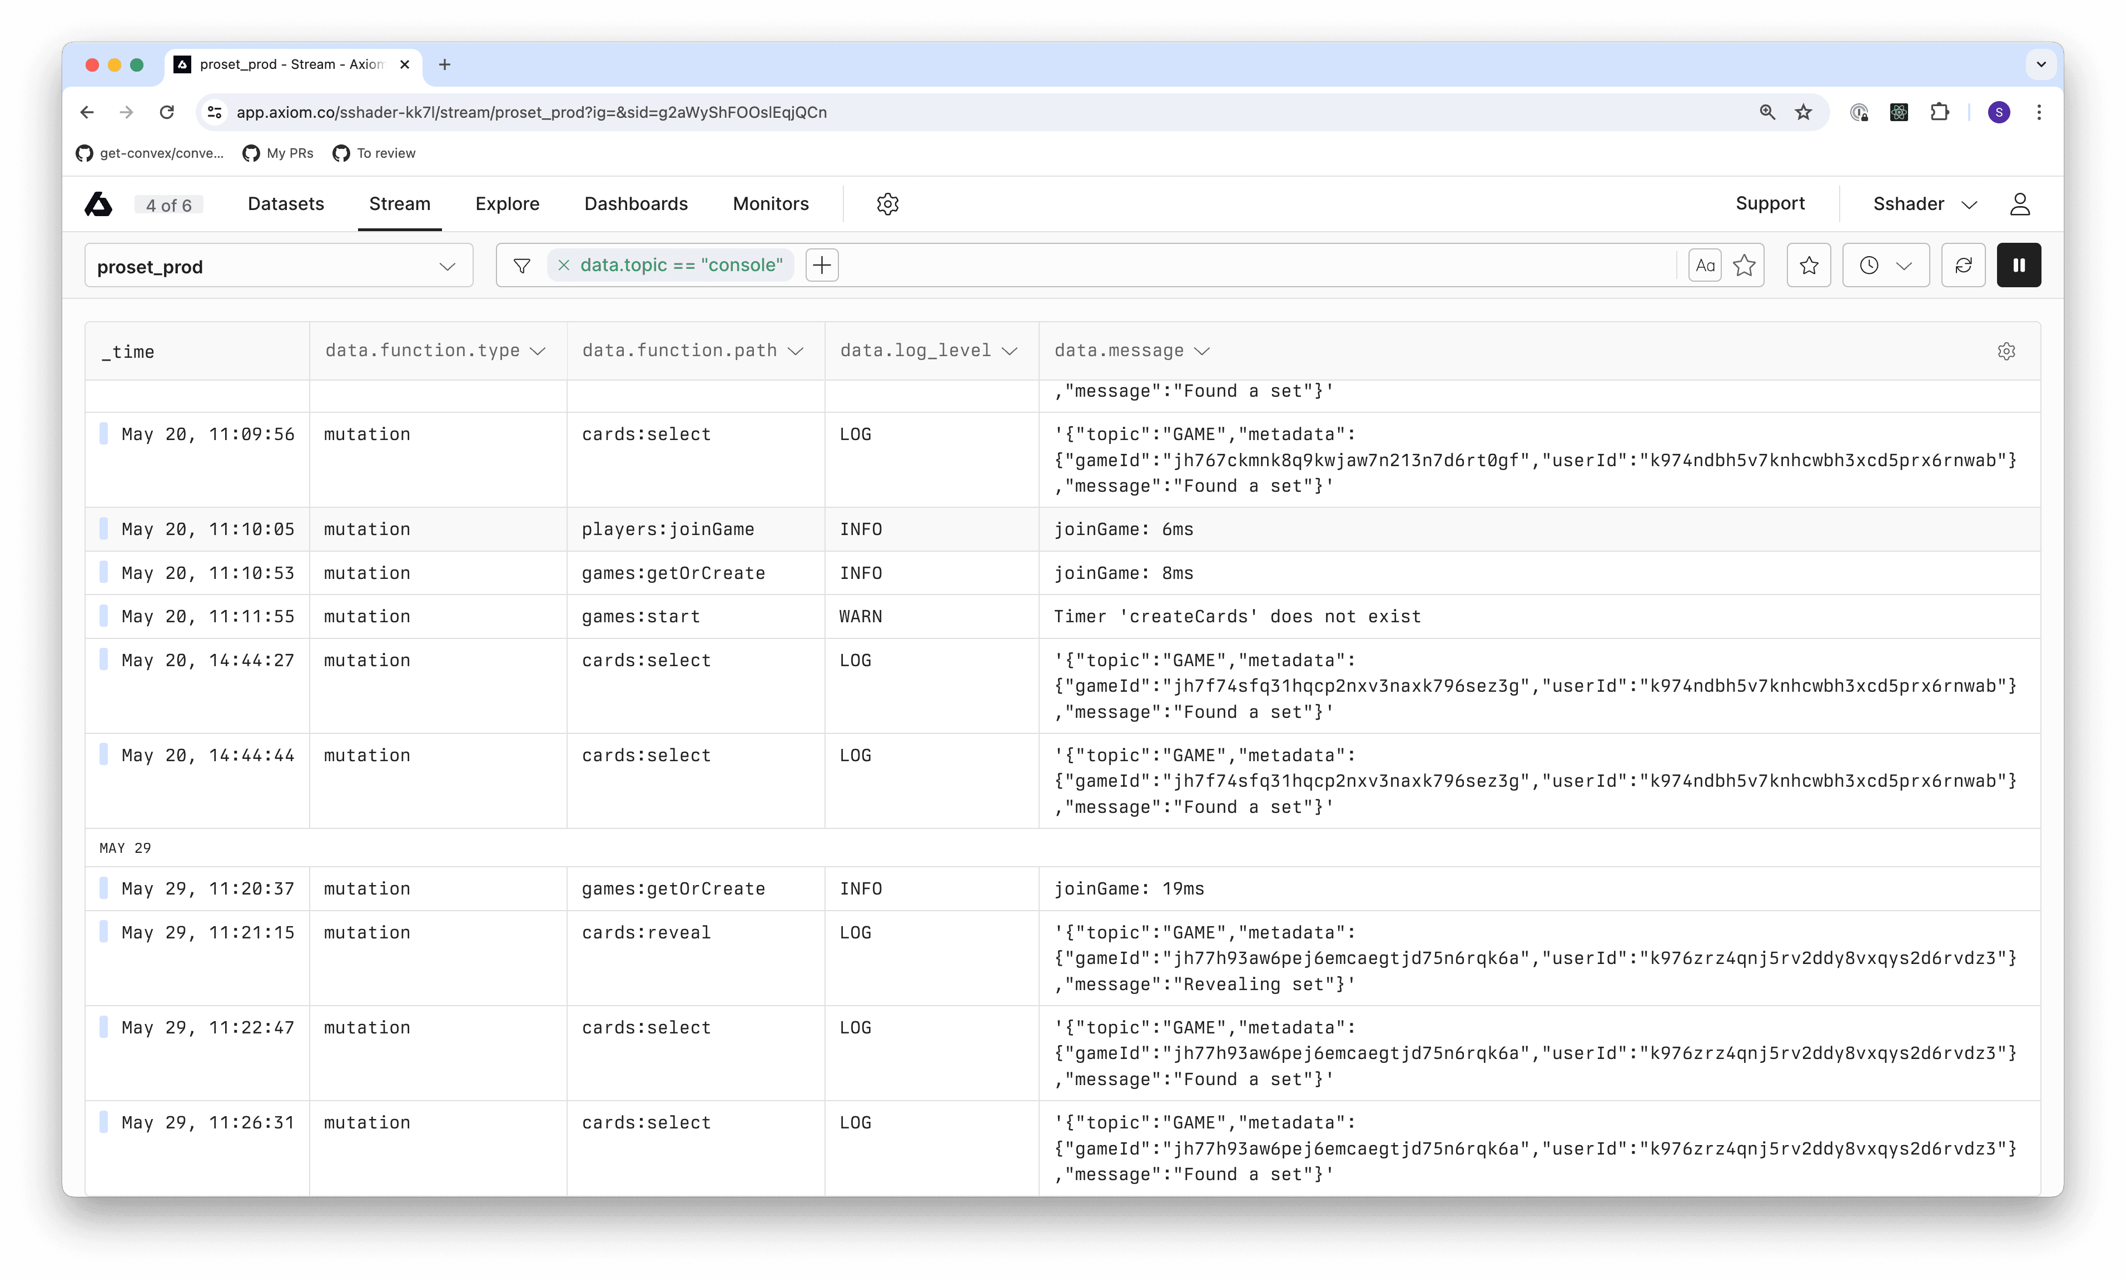Image resolution: width=2126 pixels, height=1279 pixels.
Task: Expand data.log_level column menu
Action: (1010, 351)
